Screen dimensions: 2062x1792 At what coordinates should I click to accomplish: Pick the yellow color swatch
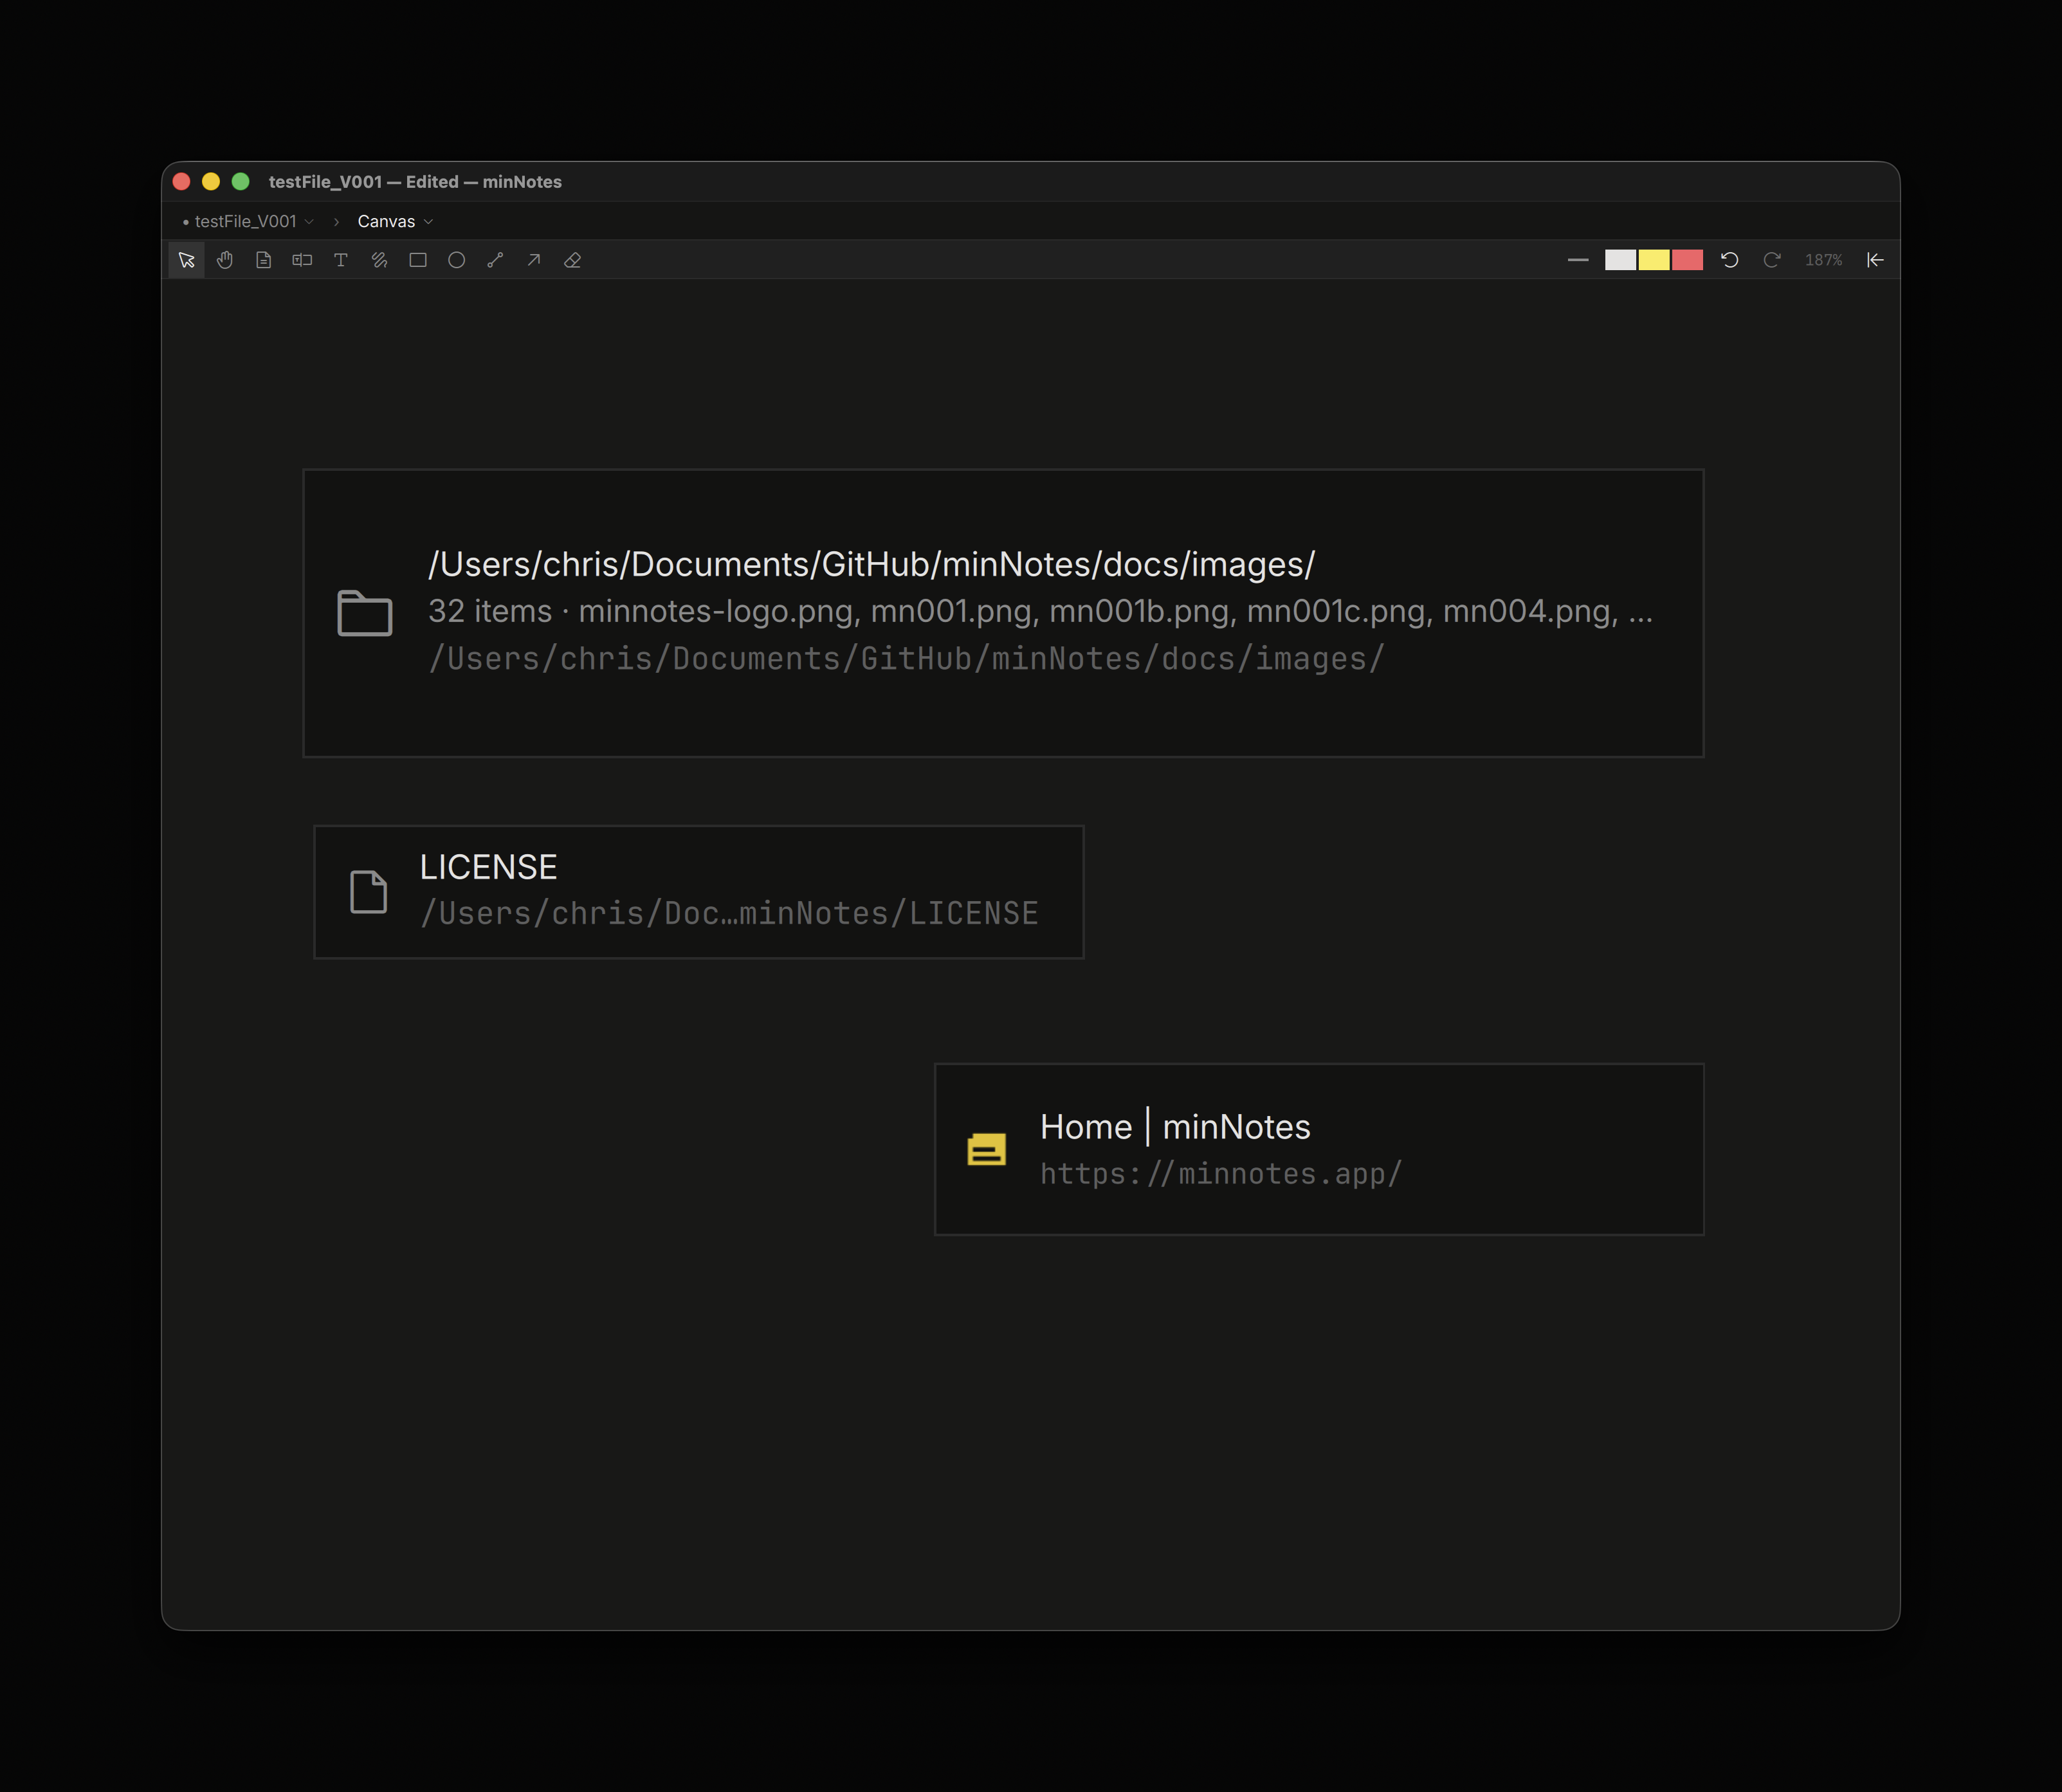[1653, 260]
